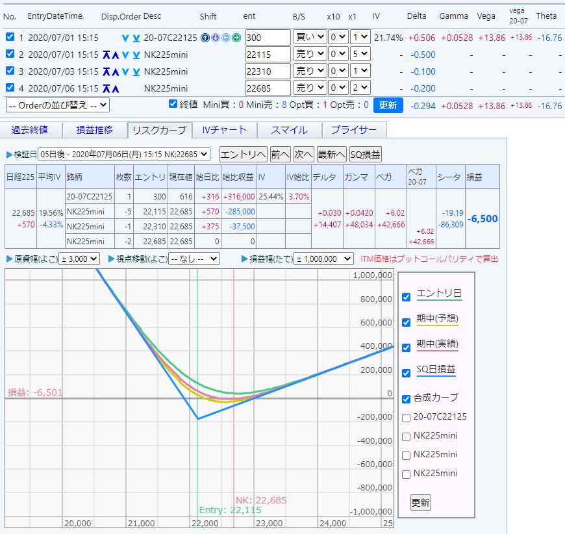Click 最新へ button

click(331, 155)
